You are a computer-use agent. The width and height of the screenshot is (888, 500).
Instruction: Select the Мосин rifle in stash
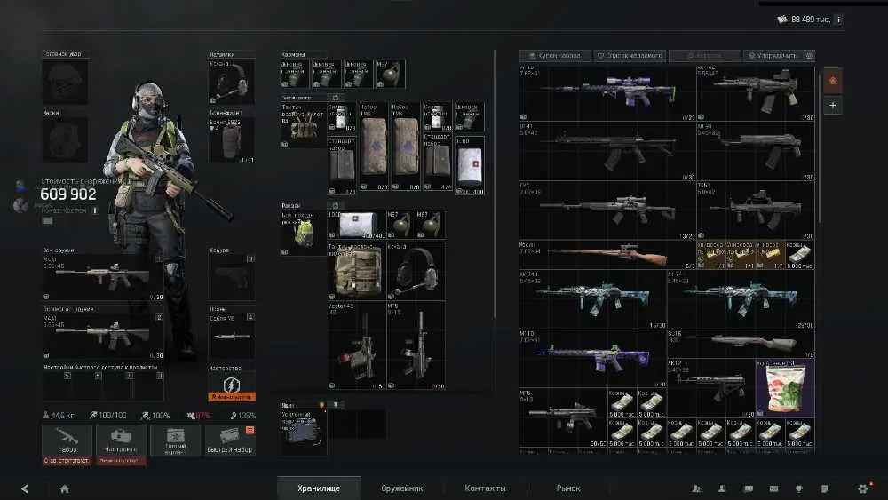607,255
